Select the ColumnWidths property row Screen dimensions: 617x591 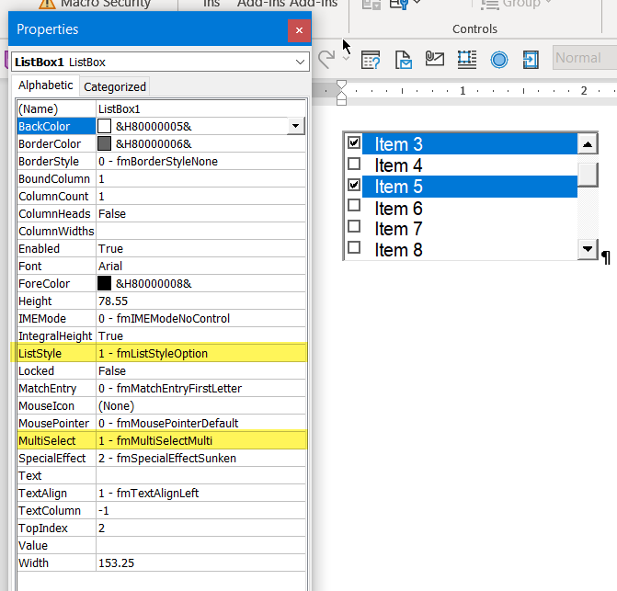(161, 232)
